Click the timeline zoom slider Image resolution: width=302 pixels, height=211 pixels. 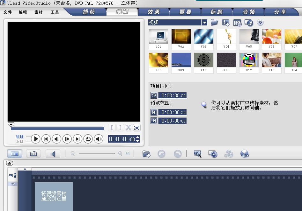(96, 154)
